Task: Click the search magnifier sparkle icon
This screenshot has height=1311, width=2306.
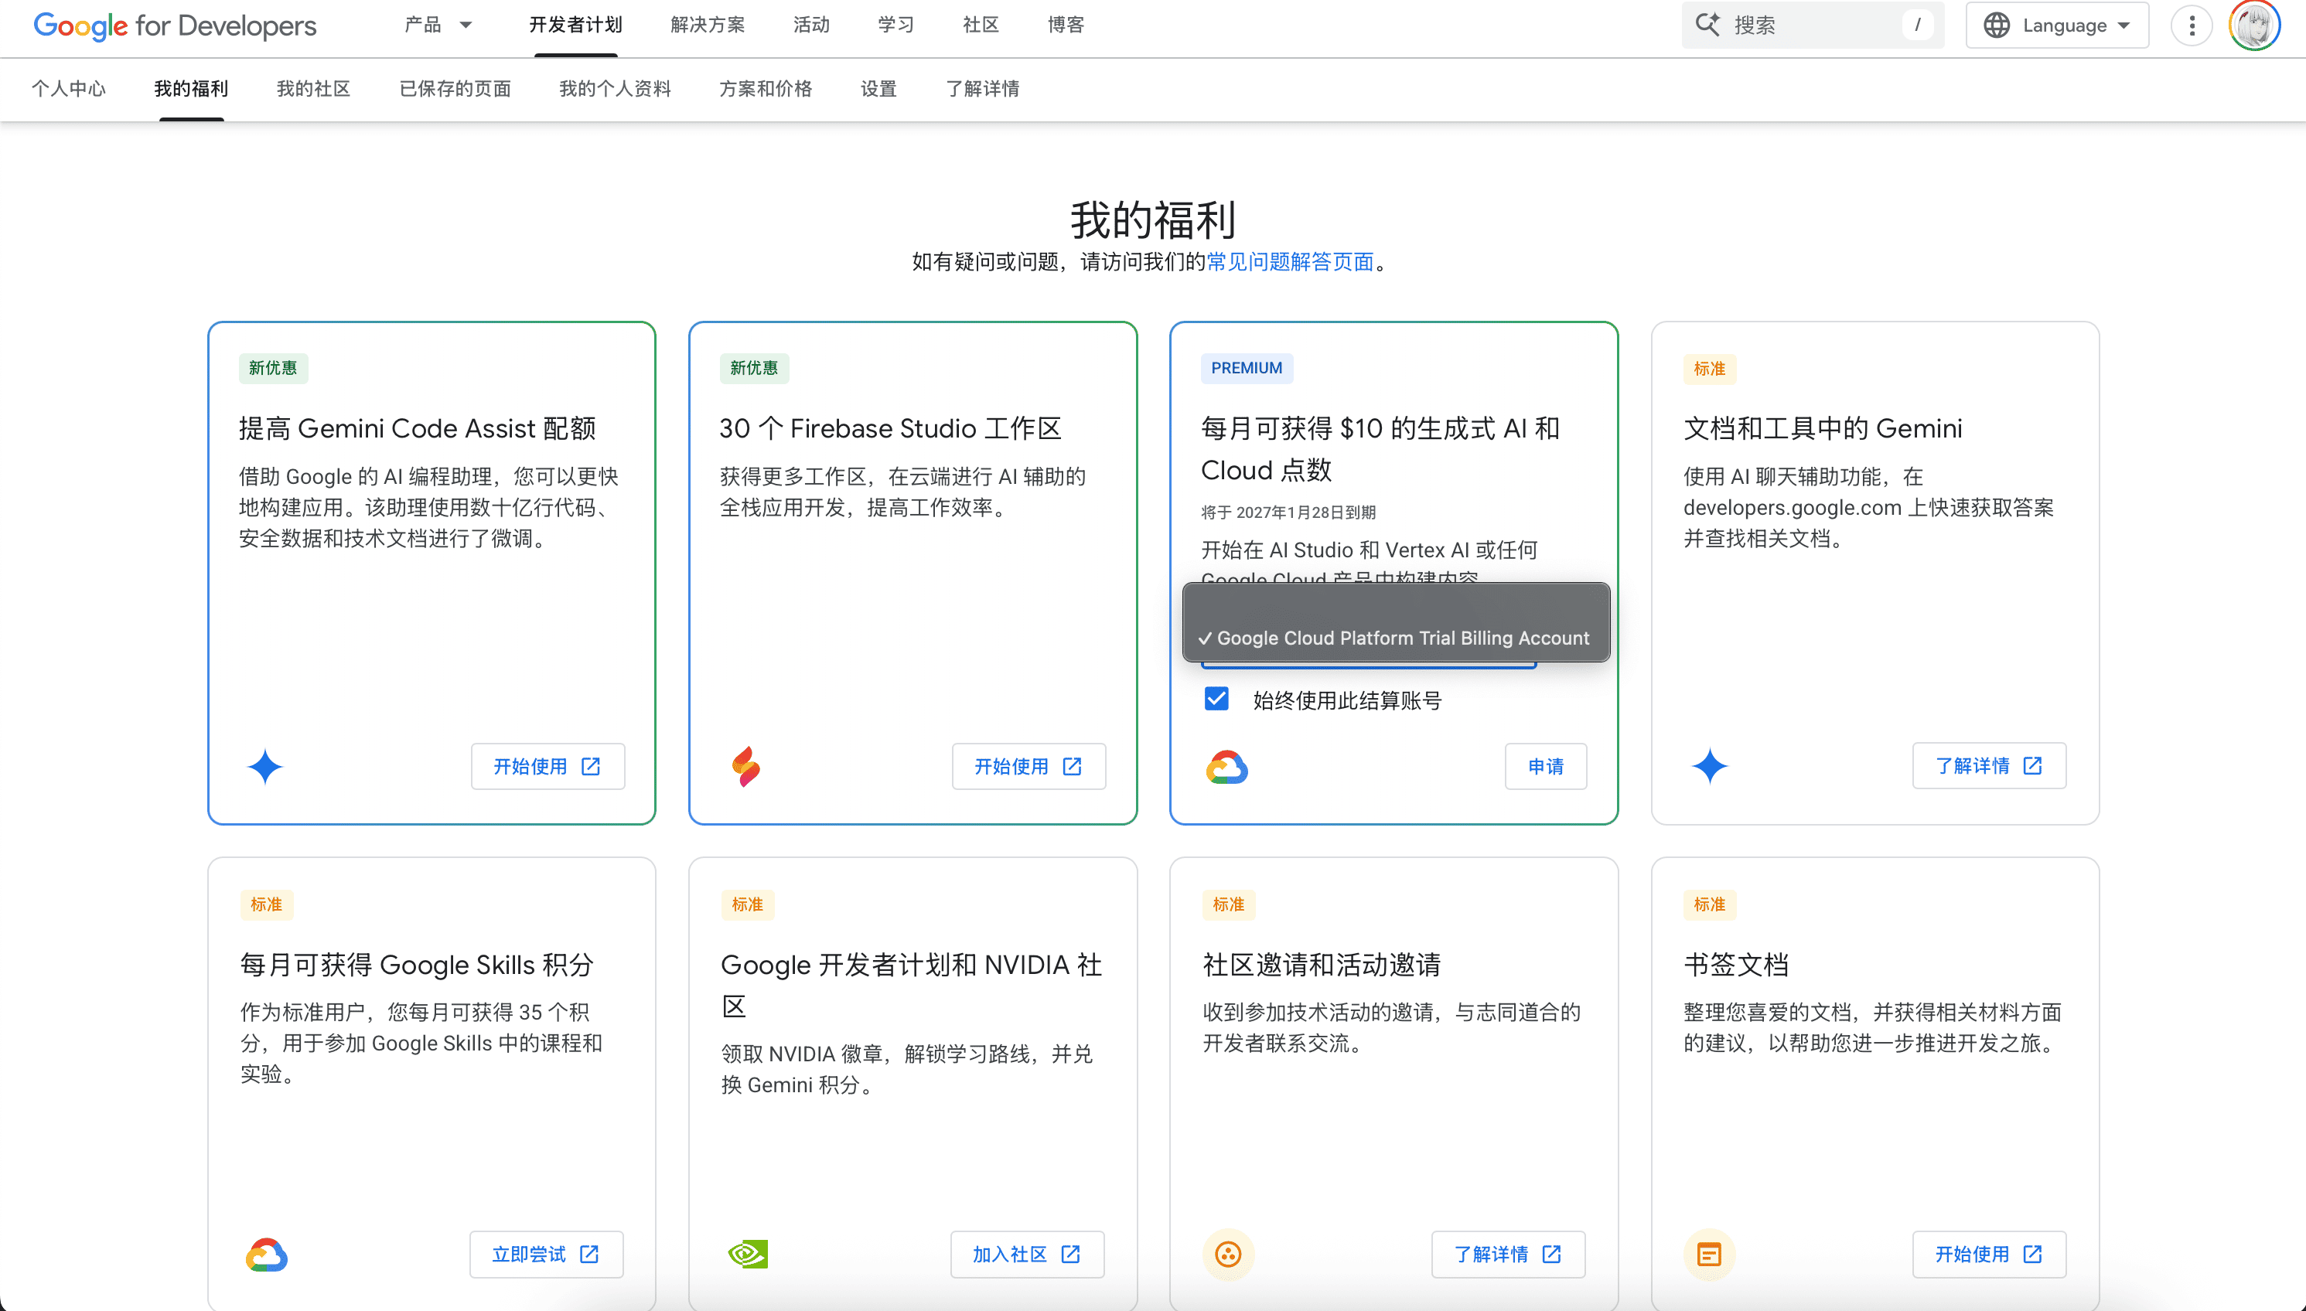Action: click(x=1707, y=24)
